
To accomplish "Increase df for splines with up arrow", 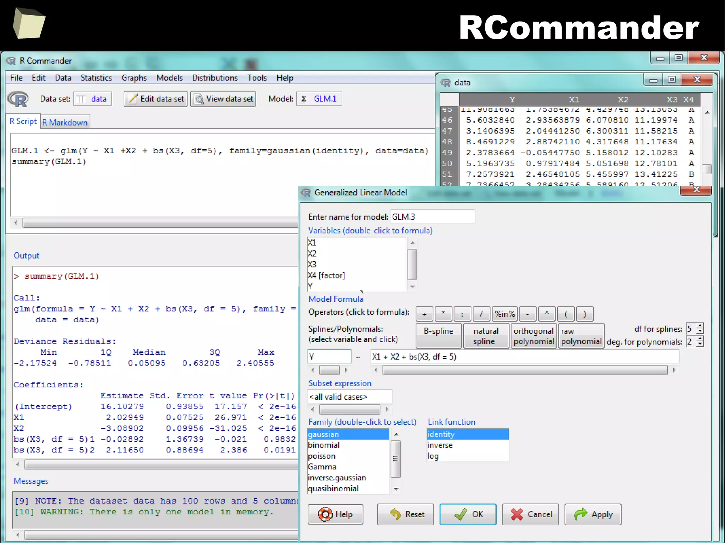I will click(700, 326).
